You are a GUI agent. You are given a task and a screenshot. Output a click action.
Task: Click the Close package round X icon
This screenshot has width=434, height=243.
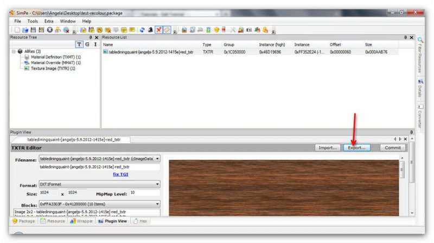[x=49, y=30]
